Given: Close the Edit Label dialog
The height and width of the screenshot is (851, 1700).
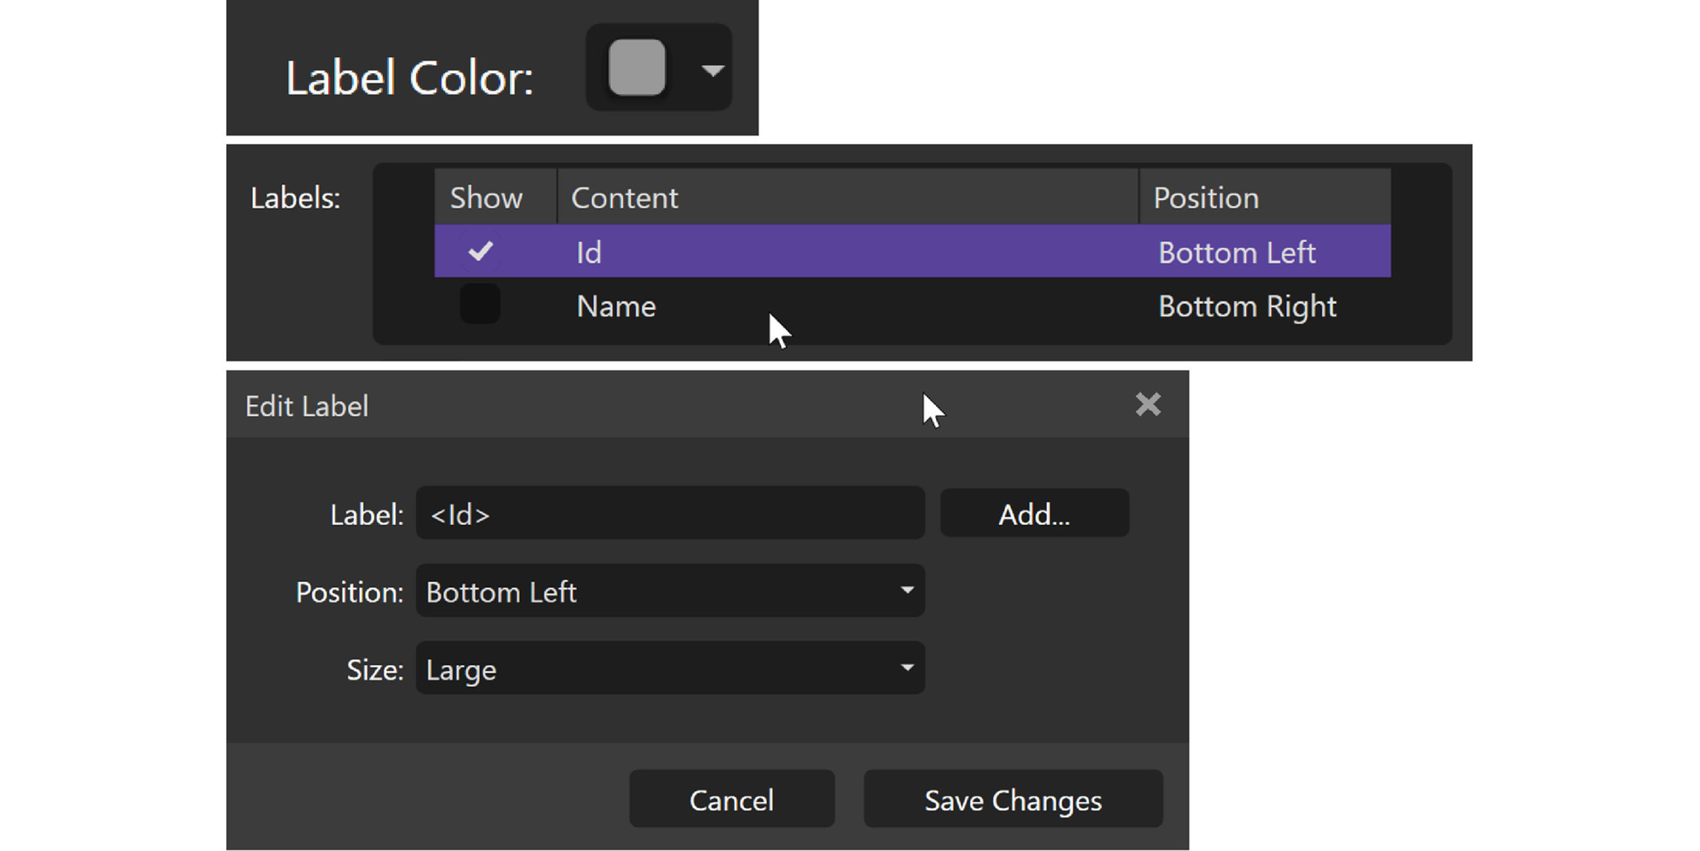Looking at the screenshot, I should tap(1148, 404).
